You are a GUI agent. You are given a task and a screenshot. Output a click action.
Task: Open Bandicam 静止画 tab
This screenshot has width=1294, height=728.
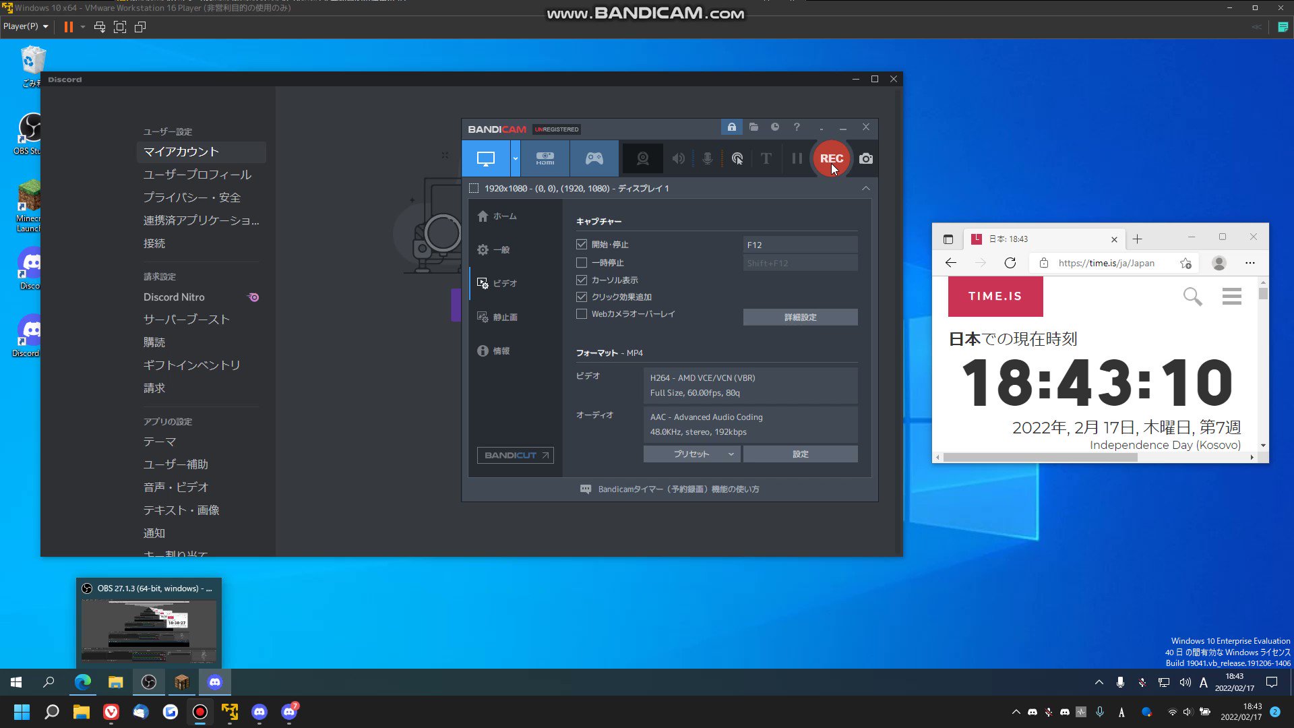497,317
